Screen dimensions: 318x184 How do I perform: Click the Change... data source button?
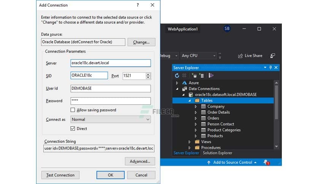coord(142,42)
